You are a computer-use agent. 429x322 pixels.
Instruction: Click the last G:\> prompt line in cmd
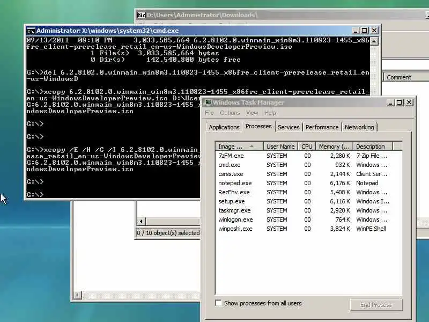click(35, 195)
